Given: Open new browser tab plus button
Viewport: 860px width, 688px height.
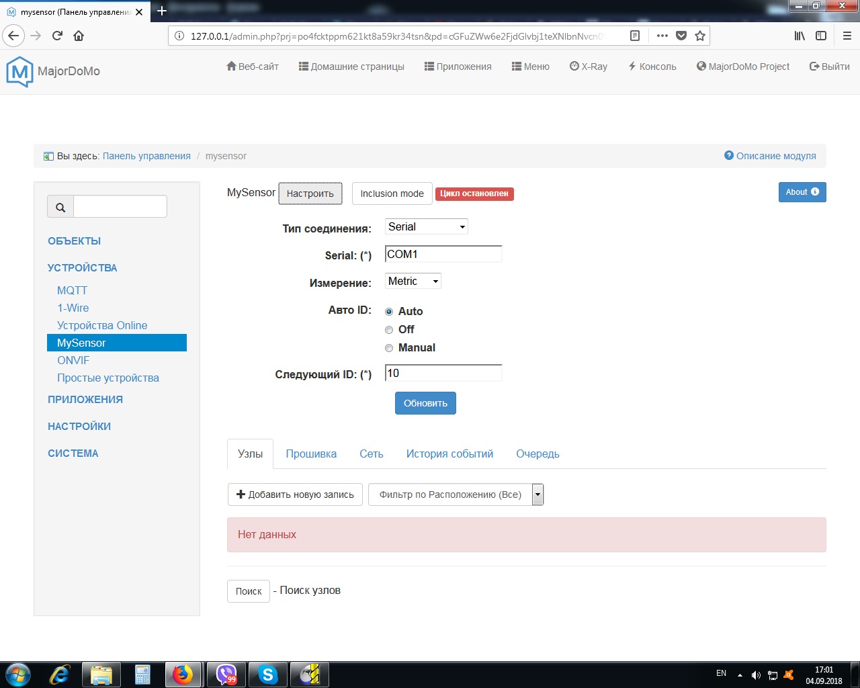Looking at the screenshot, I should pyautogui.click(x=162, y=11).
